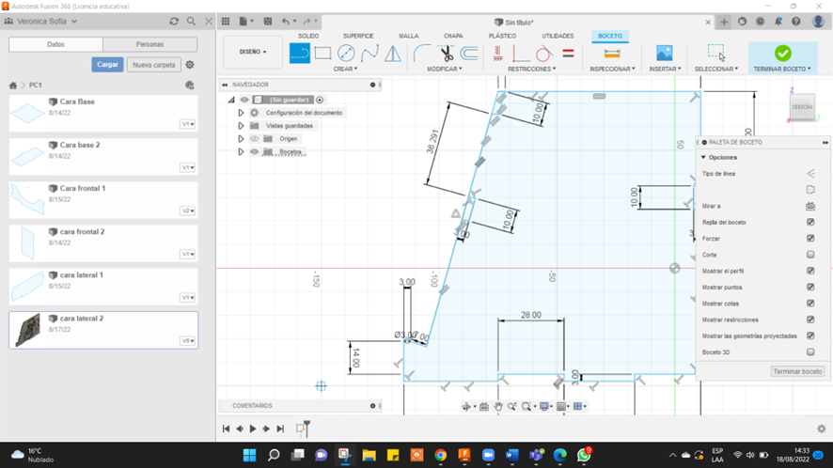Select the Mirror tool icon

[x=393, y=54]
